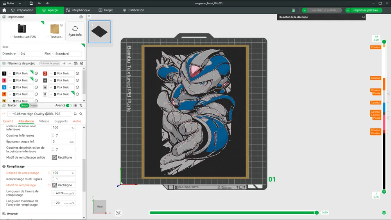Screen dimensions: 391x220
Task: Search process settings magnifier icon
Action: click(x=81, y=114)
